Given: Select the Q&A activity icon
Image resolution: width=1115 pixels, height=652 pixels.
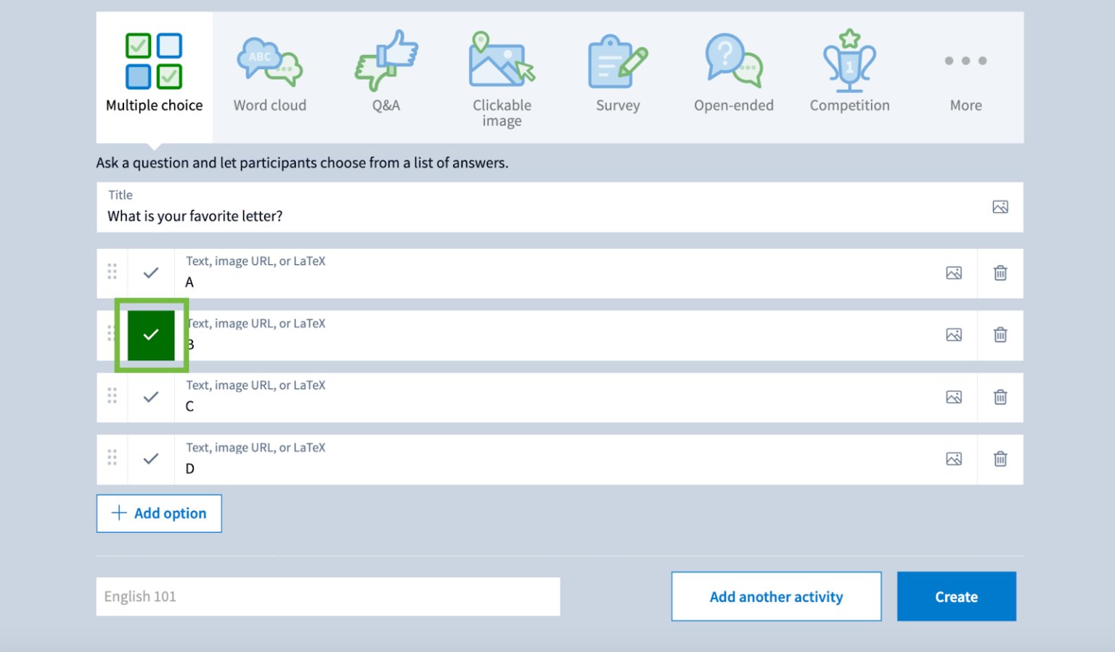Looking at the screenshot, I should 385,62.
